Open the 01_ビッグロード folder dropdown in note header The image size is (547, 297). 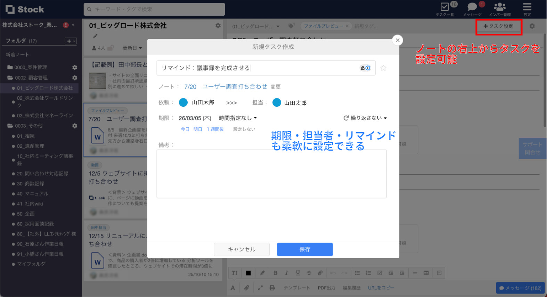[x=256, y=26]
